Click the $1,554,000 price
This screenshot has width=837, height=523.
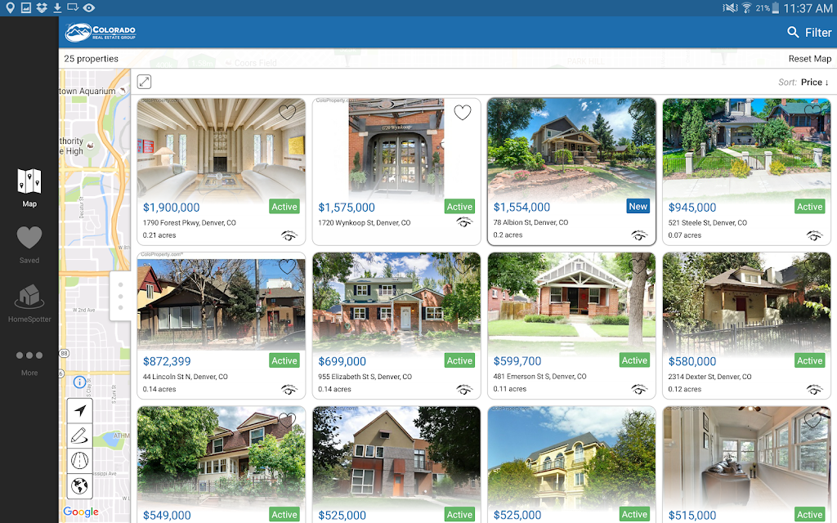(521, 207)
